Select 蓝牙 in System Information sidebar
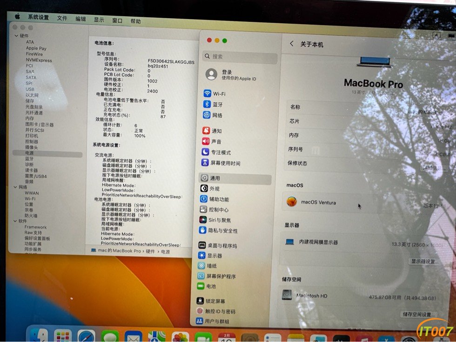 point(29,159)
